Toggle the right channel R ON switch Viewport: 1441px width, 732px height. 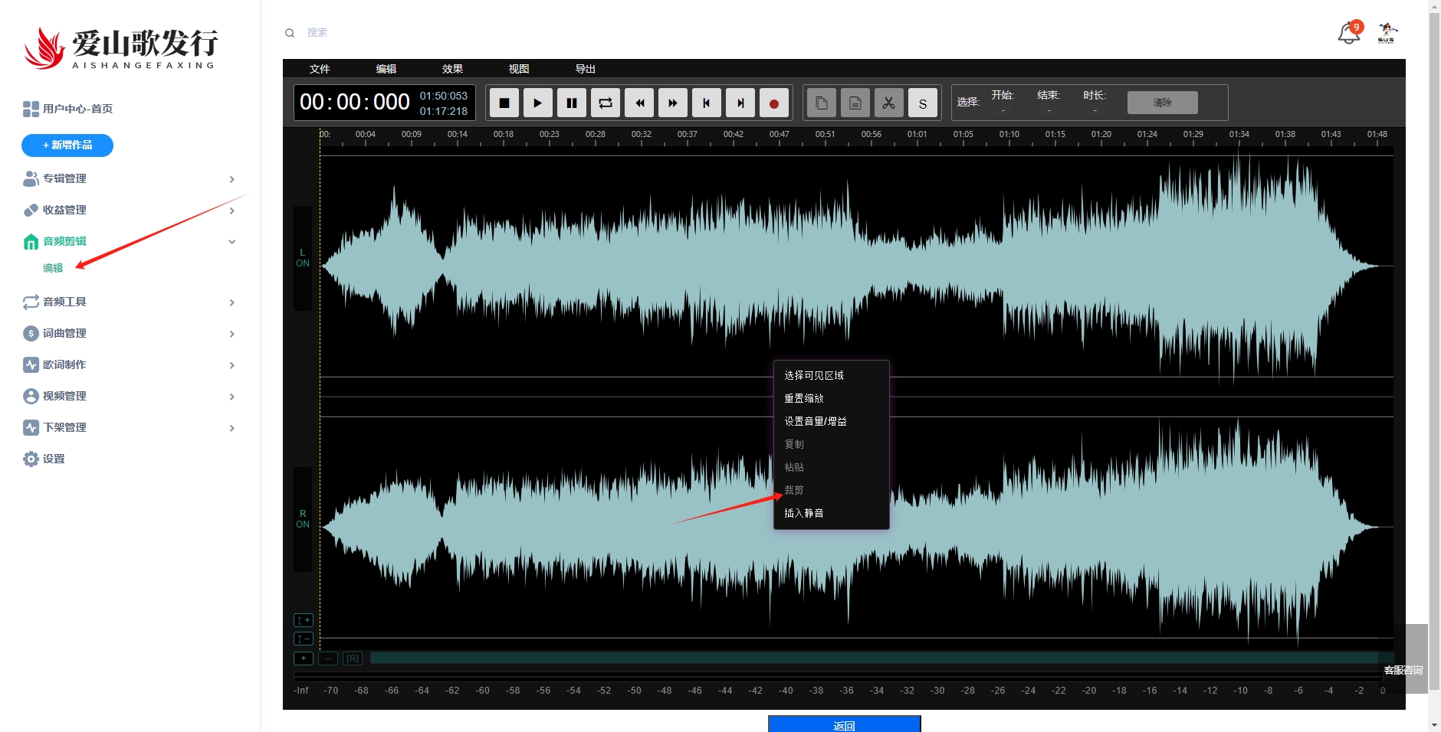click(x=303, y=519)
